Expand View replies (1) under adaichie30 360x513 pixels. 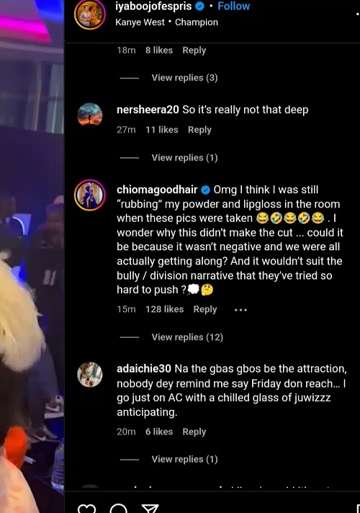coord(184,460)
